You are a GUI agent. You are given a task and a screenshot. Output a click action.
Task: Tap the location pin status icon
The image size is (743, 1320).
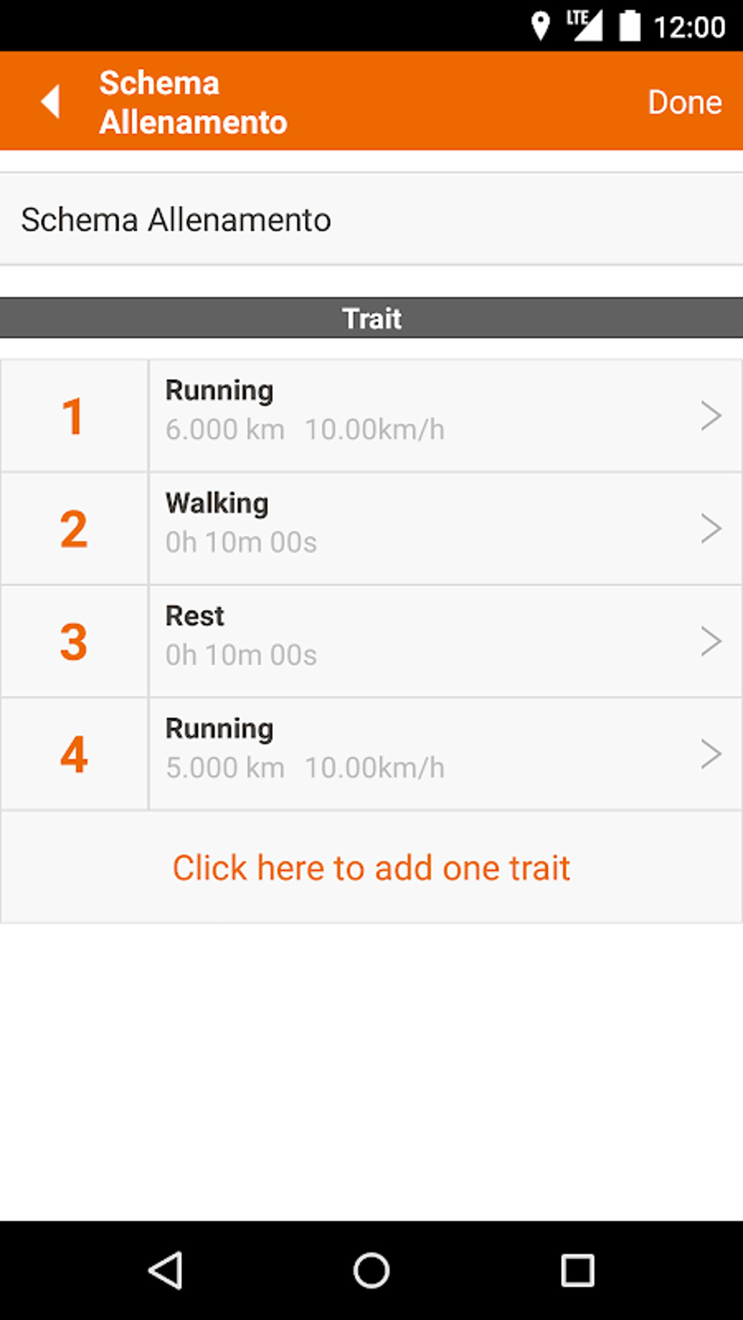[x=540, y=26]
